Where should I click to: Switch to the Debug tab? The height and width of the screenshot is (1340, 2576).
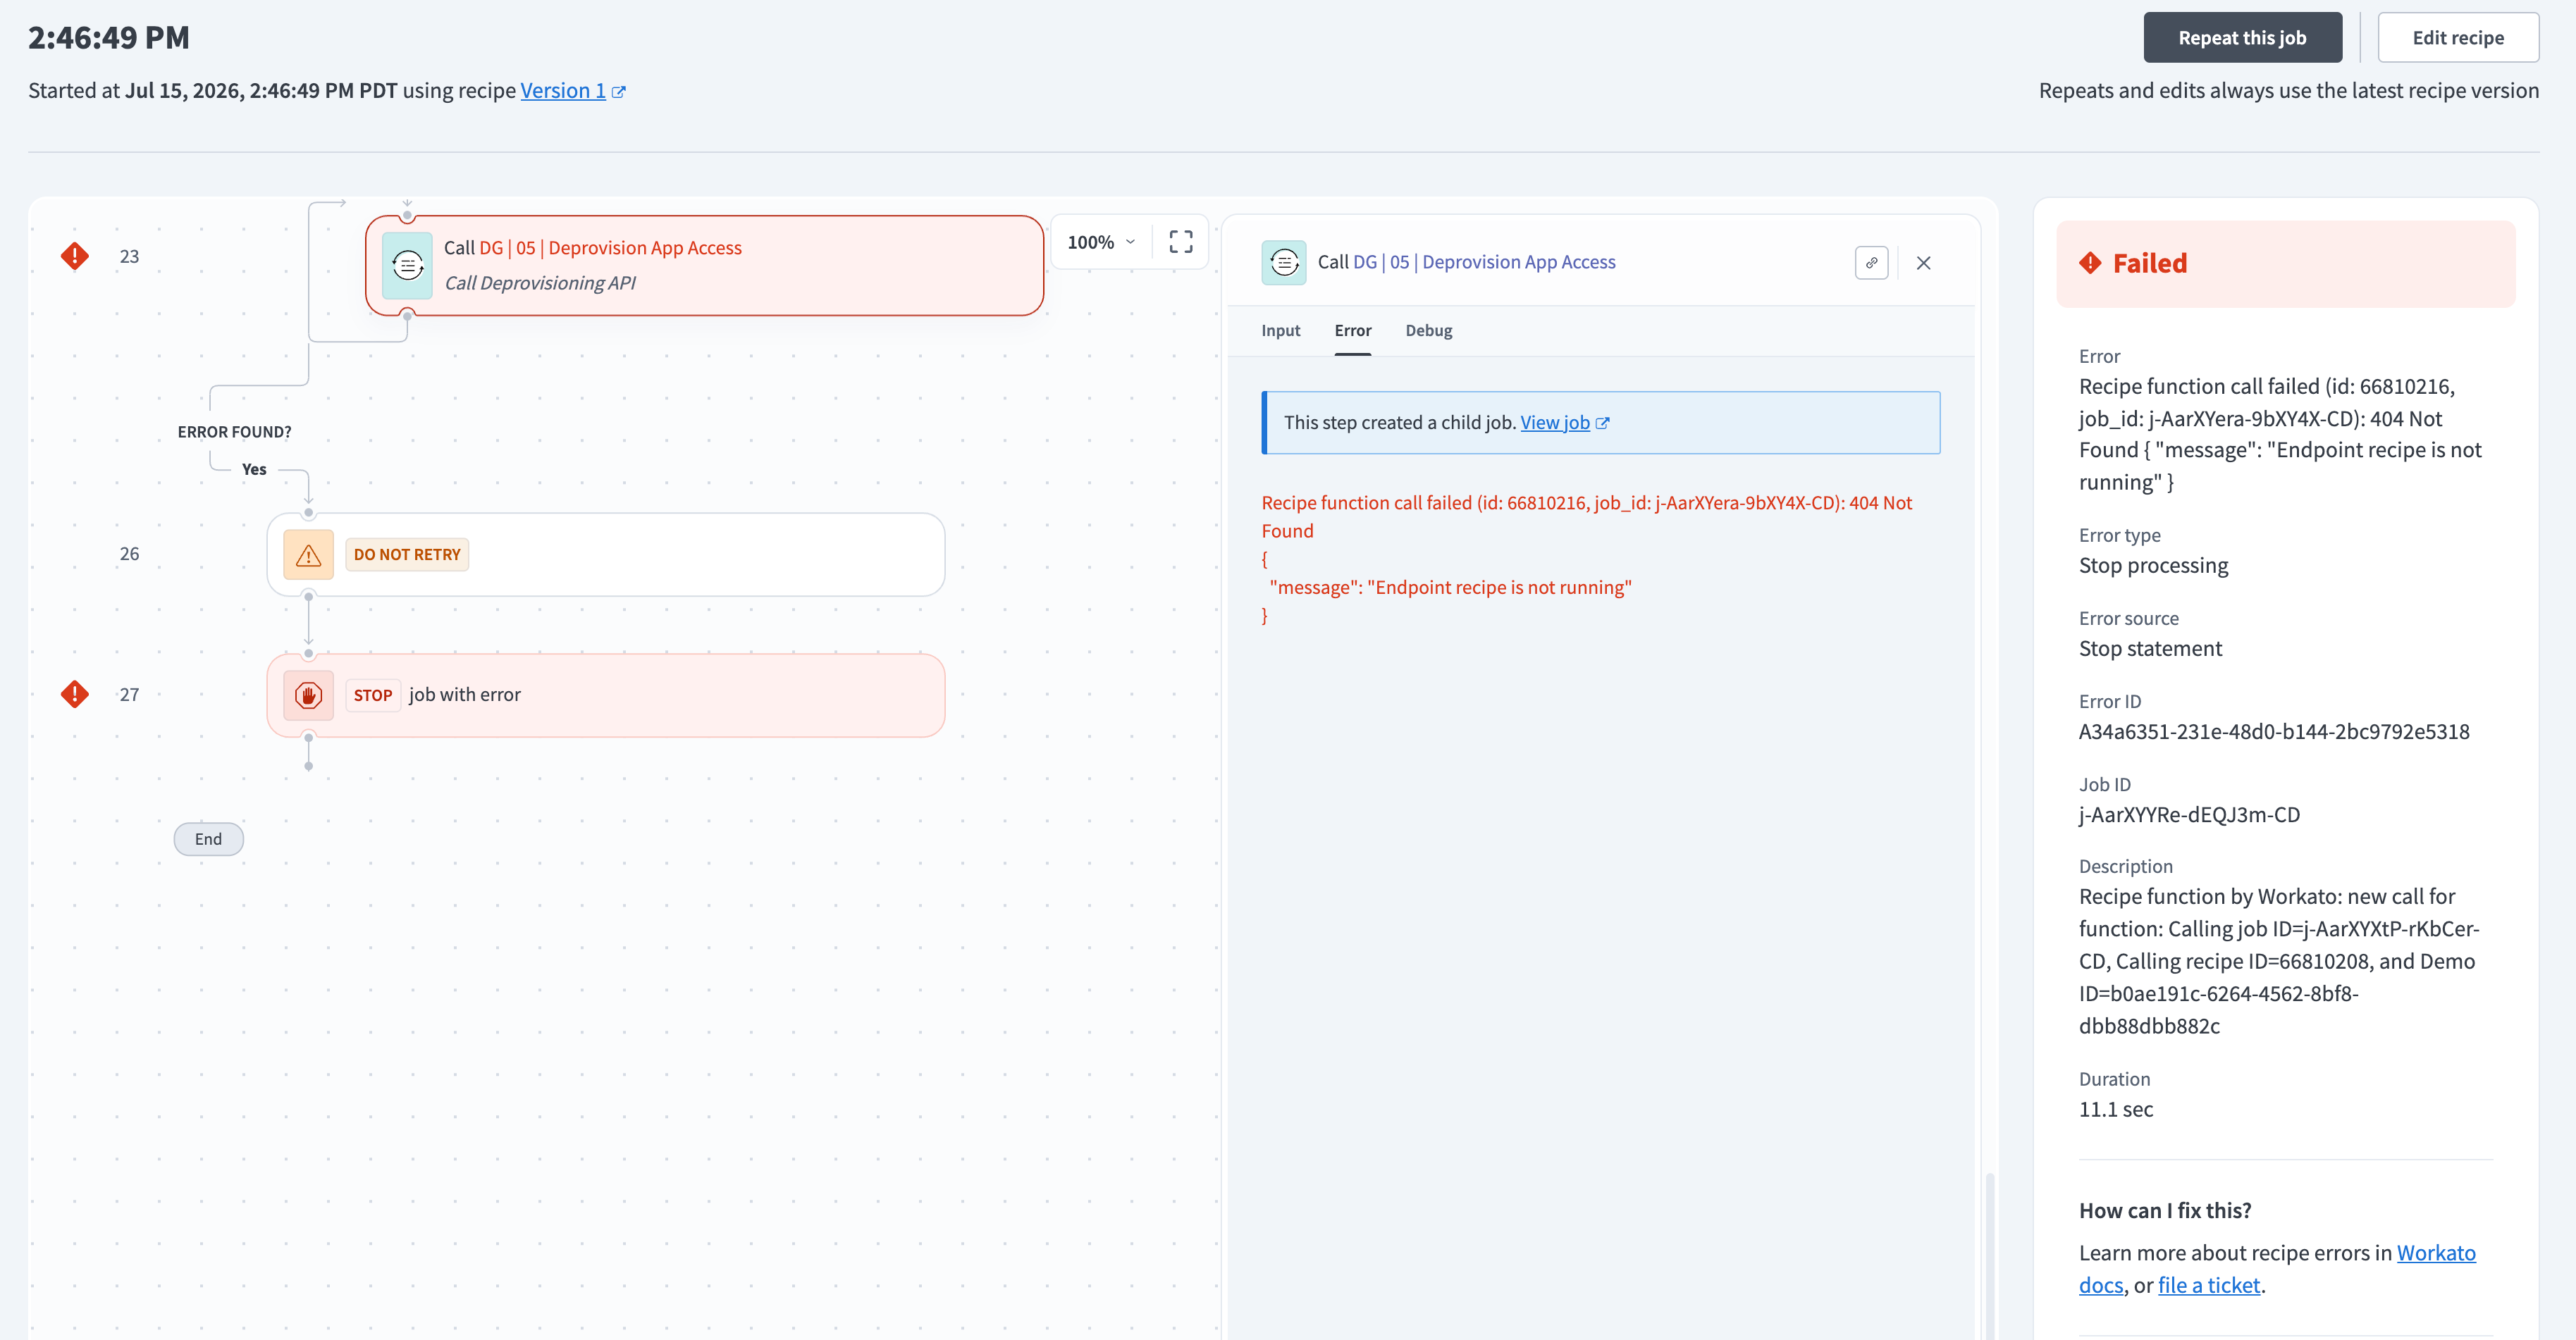click(x=1428, y=330)
